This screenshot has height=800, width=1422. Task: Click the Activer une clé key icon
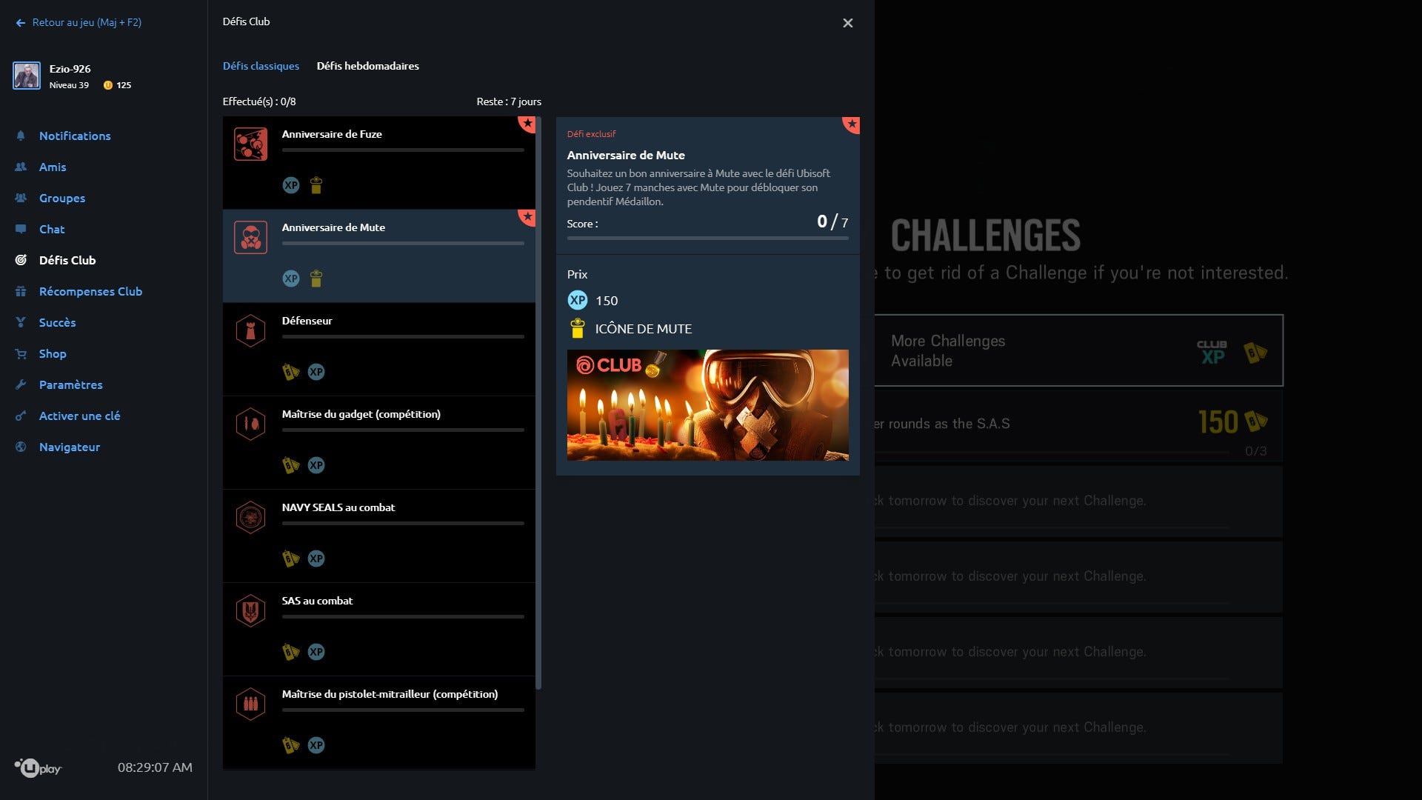click(21, 416)
